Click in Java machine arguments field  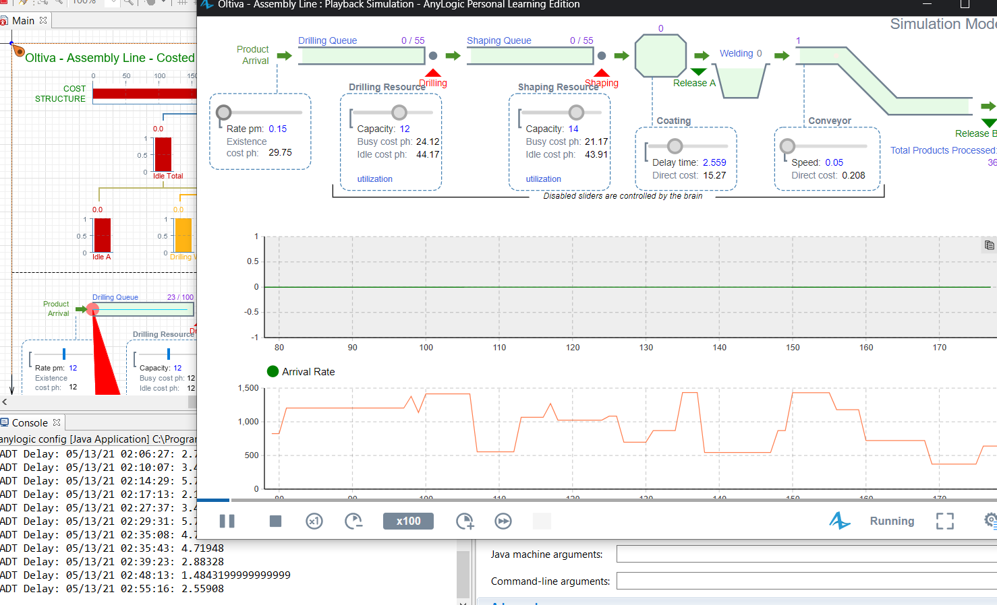click(x=807, y=554)
